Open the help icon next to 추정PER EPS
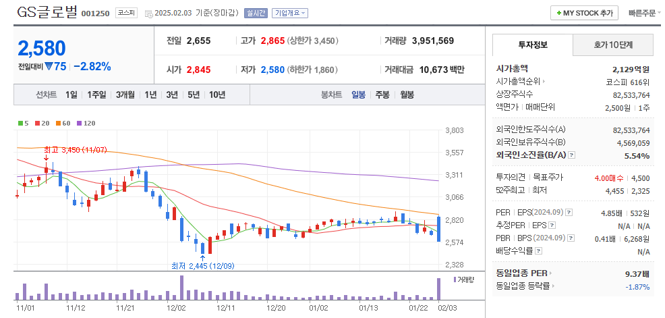The height and width of the screenshot is (318, 665). pyautogui.click(x=551, y=226)
